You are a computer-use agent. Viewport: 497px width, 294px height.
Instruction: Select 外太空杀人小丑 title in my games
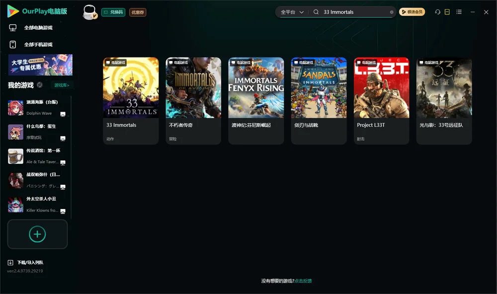41,199
